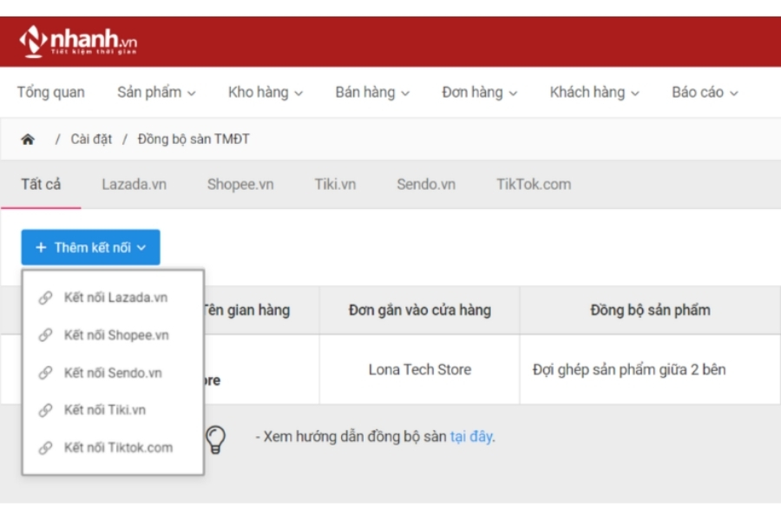The image size is (781, 520).
Task: Switch to the Lazada.vn tab
Action: pyautogui.click(x=134, y=185)
